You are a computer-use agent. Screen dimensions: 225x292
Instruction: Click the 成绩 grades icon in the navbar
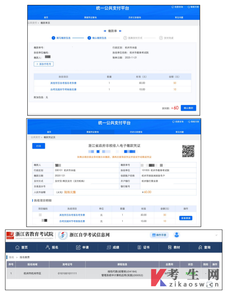pyautogui.click(x=109, y=247)
